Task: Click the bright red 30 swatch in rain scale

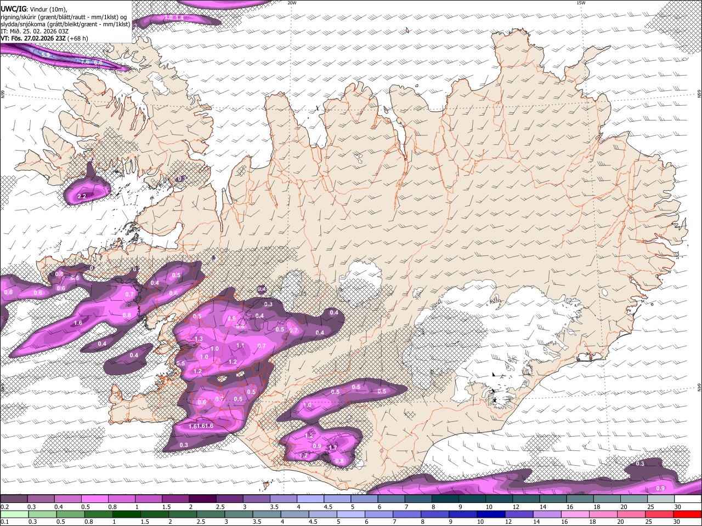Action: point(688,514)
